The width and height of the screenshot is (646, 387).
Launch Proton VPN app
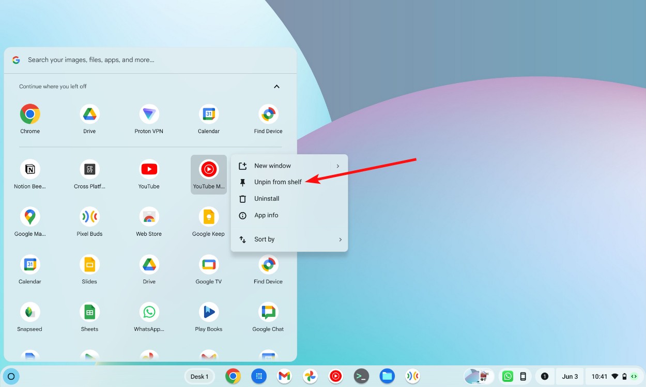coord(148,114)
